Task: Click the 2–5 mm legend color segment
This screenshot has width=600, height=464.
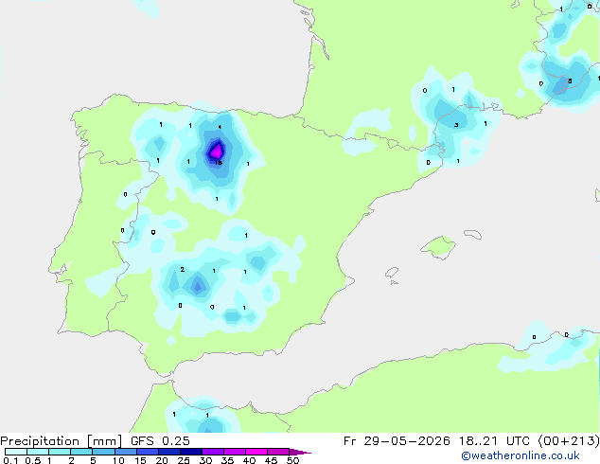Action: [x=81, y=452]
